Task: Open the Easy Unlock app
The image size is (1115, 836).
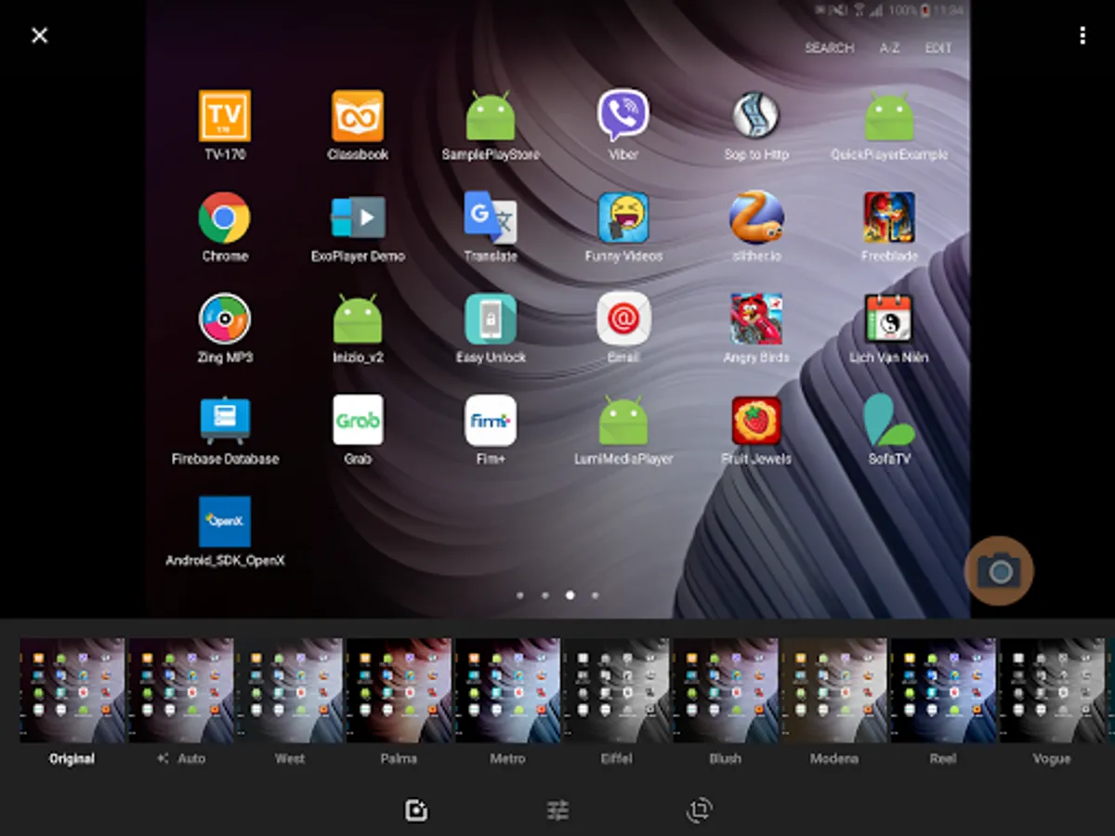Action: (x=491, y=319)
